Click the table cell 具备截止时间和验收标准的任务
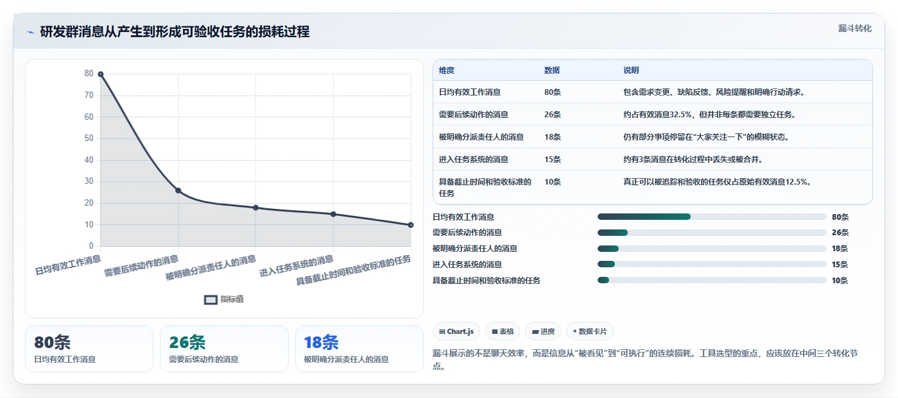 tap(485, 188)
